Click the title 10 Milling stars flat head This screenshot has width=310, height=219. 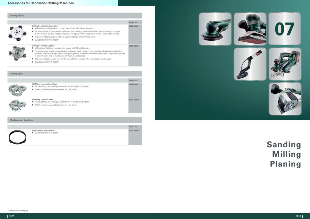click(42, 100)
